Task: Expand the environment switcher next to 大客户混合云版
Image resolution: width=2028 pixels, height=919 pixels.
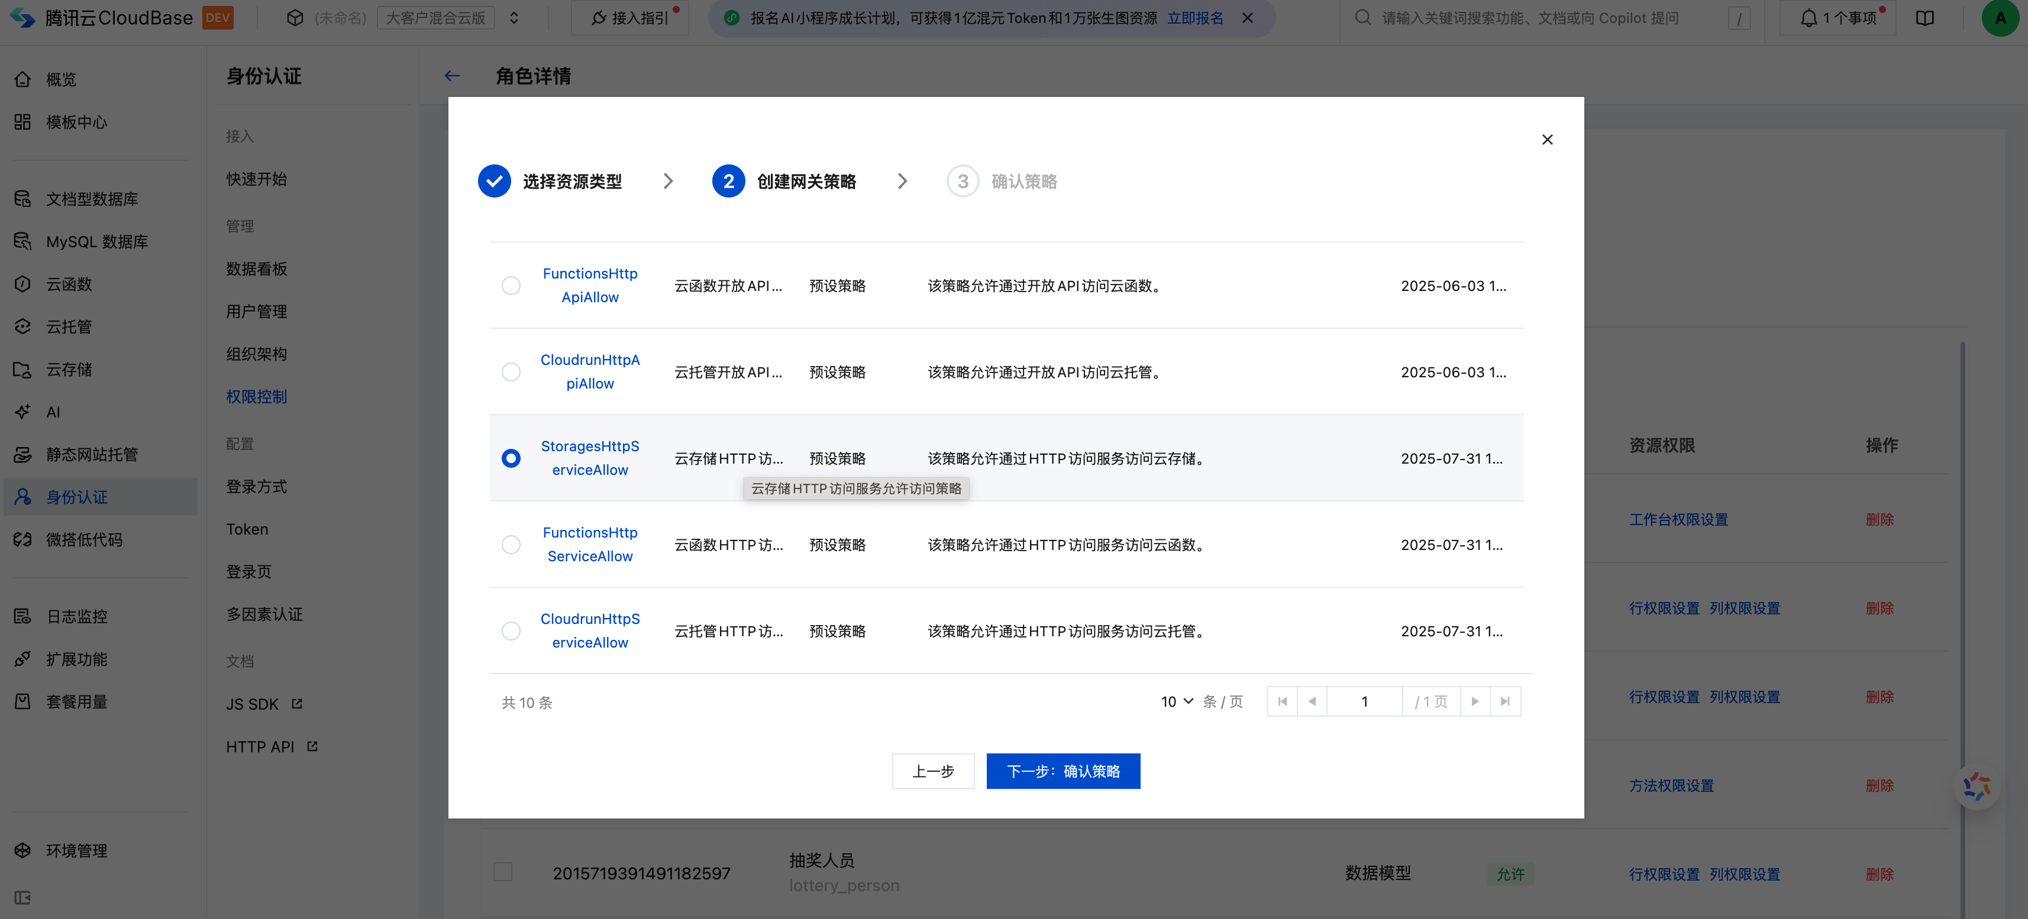Action: (514, 18)
